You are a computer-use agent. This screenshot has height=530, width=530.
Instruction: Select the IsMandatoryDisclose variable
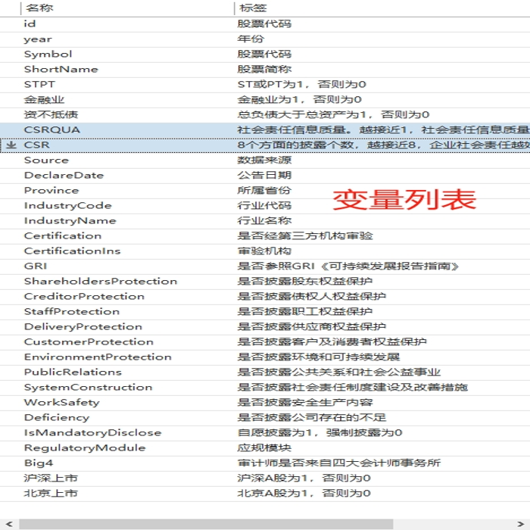click(x=92, y=432)
